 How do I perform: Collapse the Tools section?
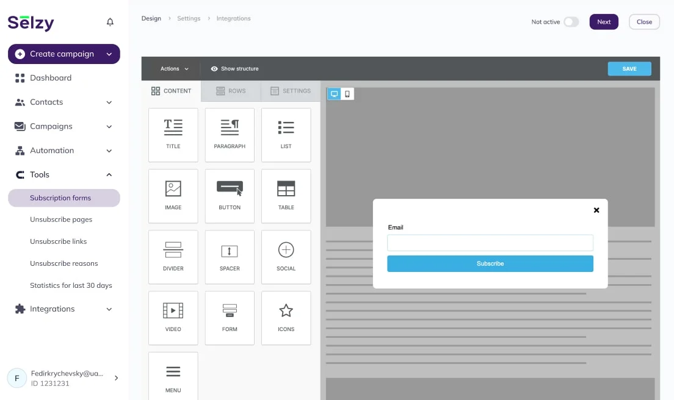click(63, 174)
